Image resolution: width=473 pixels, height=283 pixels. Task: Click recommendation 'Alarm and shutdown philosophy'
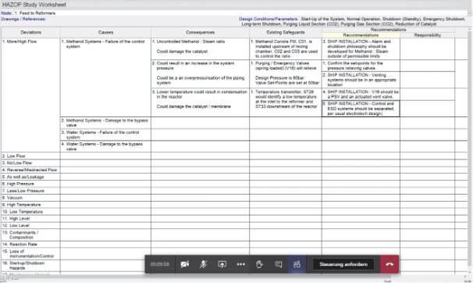click(x=361, y=48)
